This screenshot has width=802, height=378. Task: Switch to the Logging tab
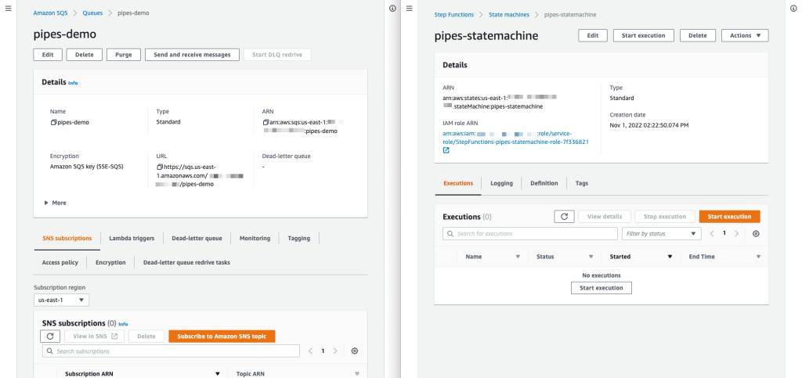coord(501,183)
